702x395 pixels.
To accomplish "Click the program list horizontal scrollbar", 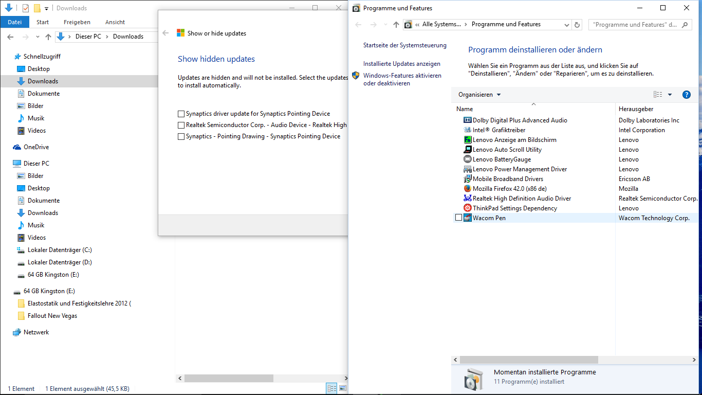I will click(x=529, y=360).
